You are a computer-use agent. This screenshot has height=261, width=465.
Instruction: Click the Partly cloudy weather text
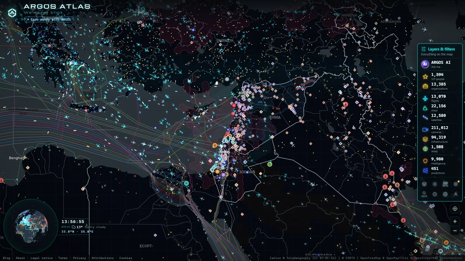(x=95, y=227)
